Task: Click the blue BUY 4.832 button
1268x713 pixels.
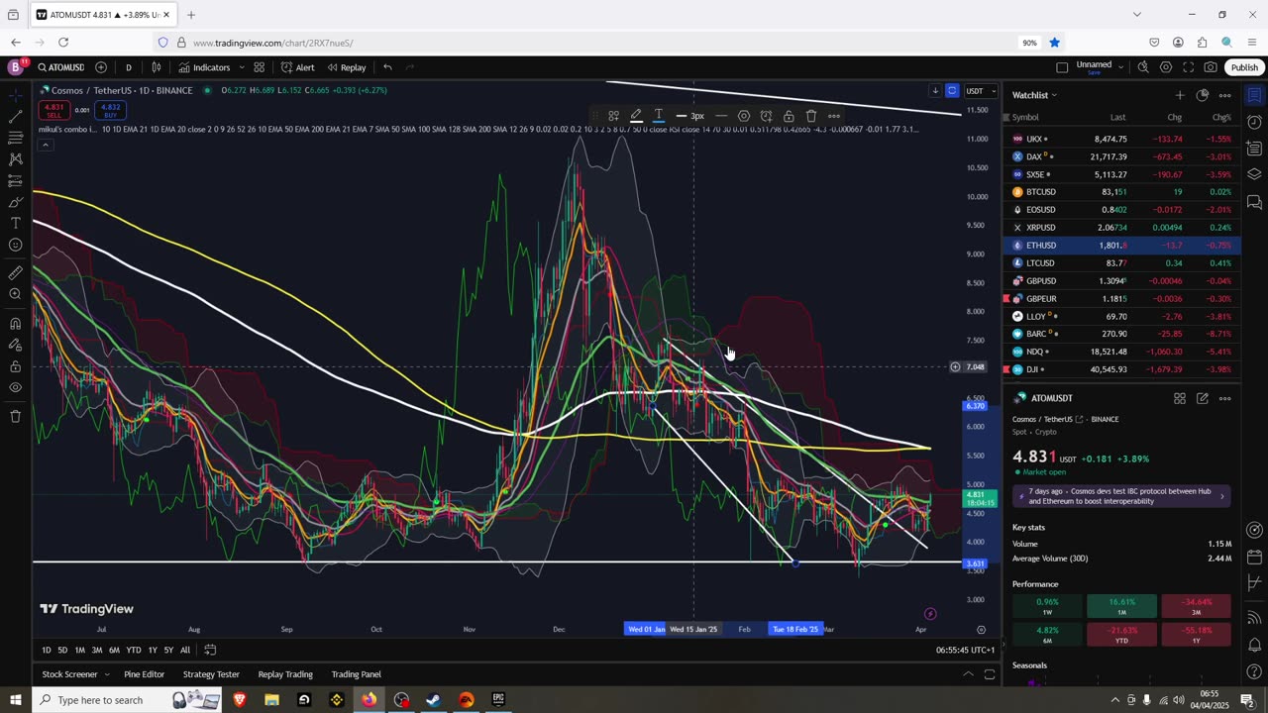Action: point(110,110)
